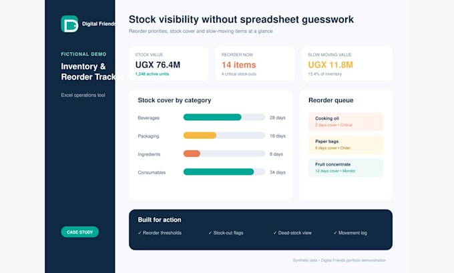Open the Case Study pill button

pos(79,232)
